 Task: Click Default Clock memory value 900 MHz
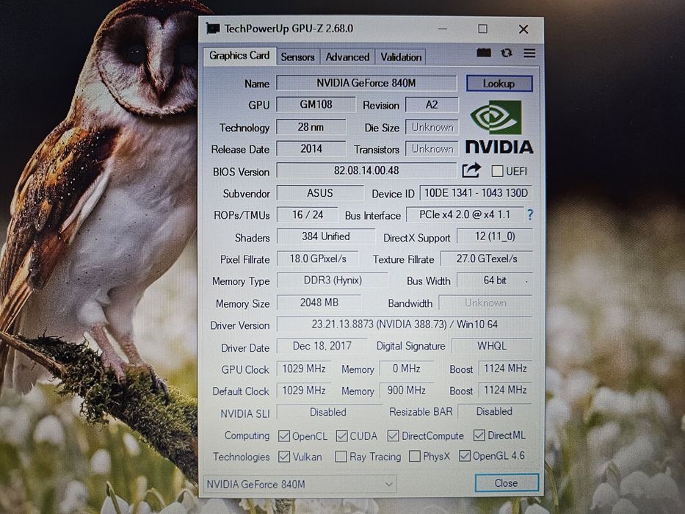coord(407,390)
